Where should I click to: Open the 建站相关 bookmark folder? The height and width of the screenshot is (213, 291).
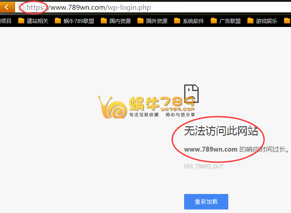tap(38, 21)
